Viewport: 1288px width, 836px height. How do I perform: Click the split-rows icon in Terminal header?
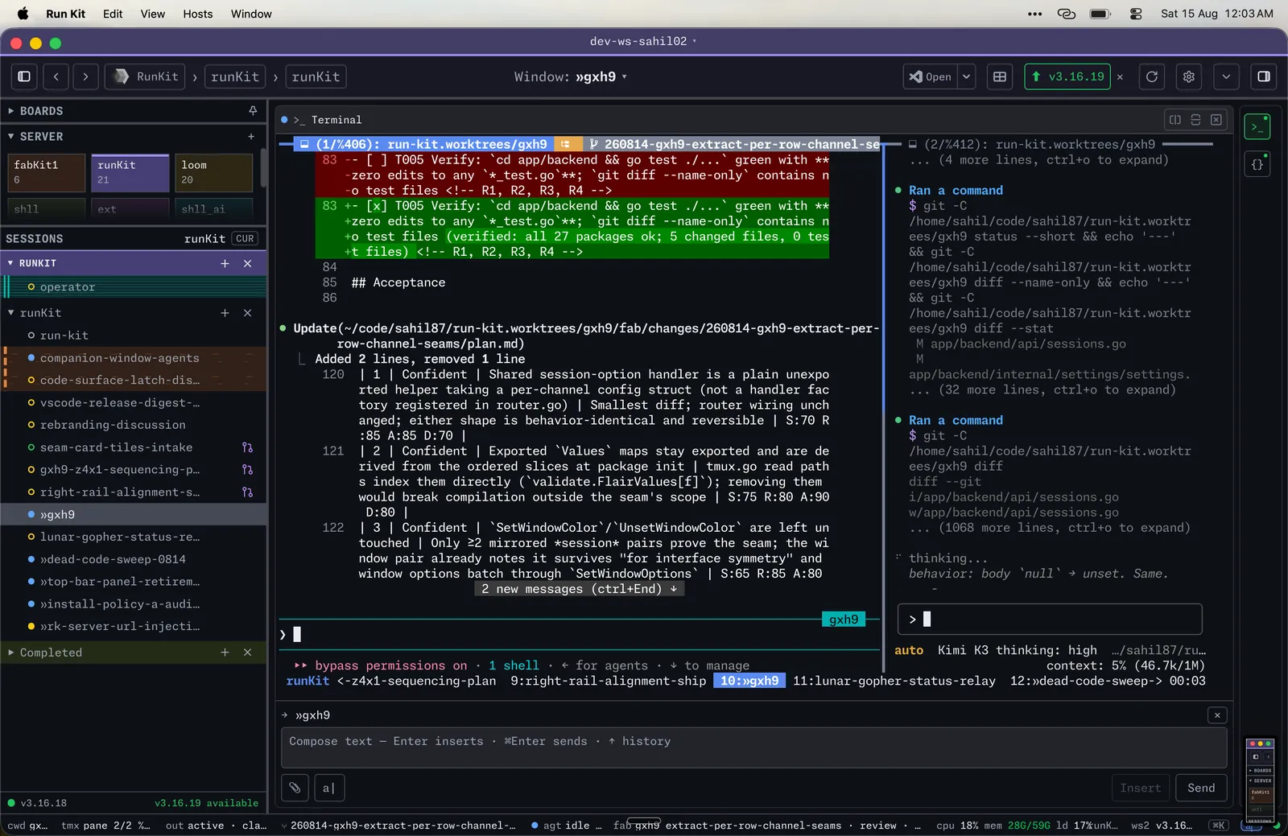(1195, 120)
